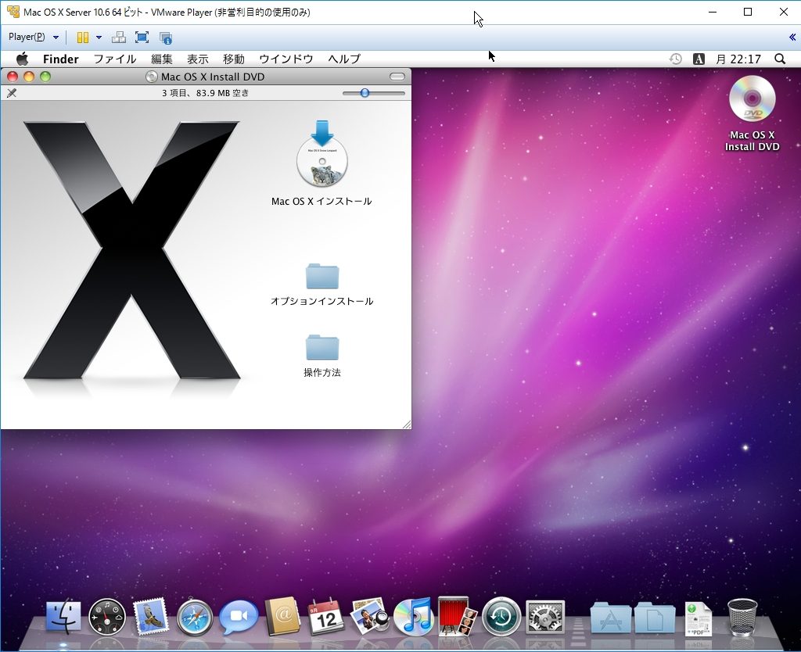The height and width of the screenshot is (652, 801).
Task: Open input source menu A icon
Action: coord(699,59)
